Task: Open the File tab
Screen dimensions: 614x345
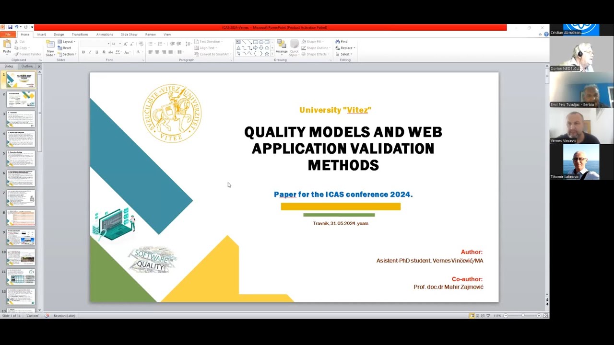Action: pos(8,34)
